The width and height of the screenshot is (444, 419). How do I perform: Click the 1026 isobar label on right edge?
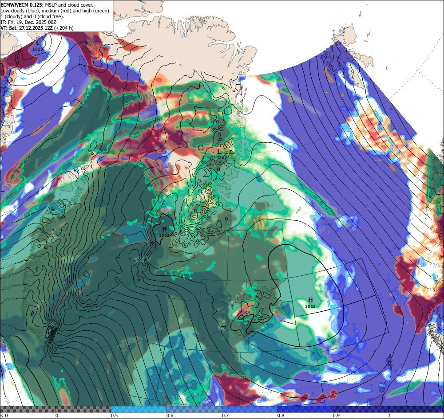435,265
